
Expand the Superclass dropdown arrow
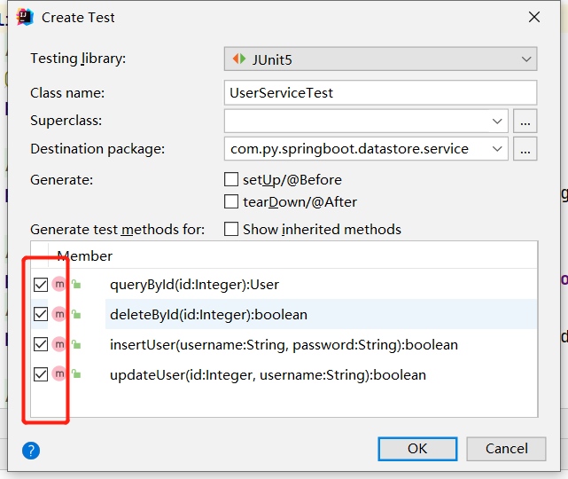click(497, 121)
